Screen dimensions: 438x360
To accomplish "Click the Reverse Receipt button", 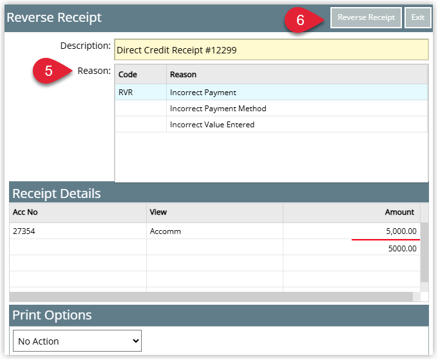I will 366,17.
